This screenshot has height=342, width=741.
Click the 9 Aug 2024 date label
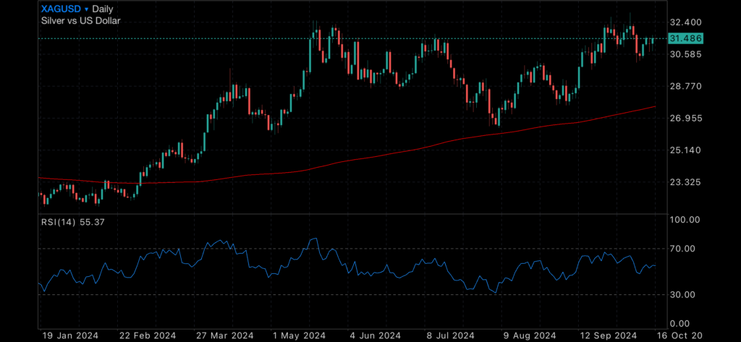point(530,335)
